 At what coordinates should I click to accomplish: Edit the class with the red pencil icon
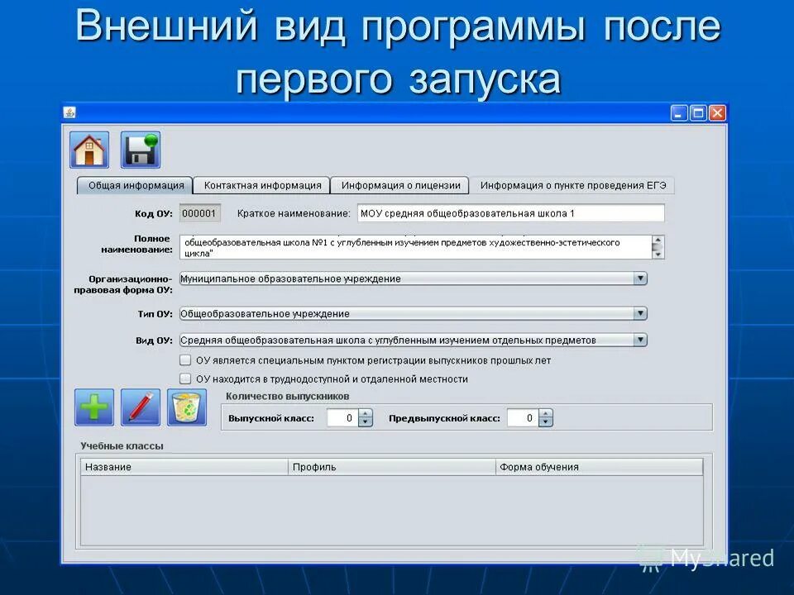click(x=141, y=407)
